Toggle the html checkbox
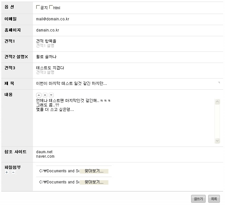The width and height of the screenshot is (225, 205). coord(51,7)
